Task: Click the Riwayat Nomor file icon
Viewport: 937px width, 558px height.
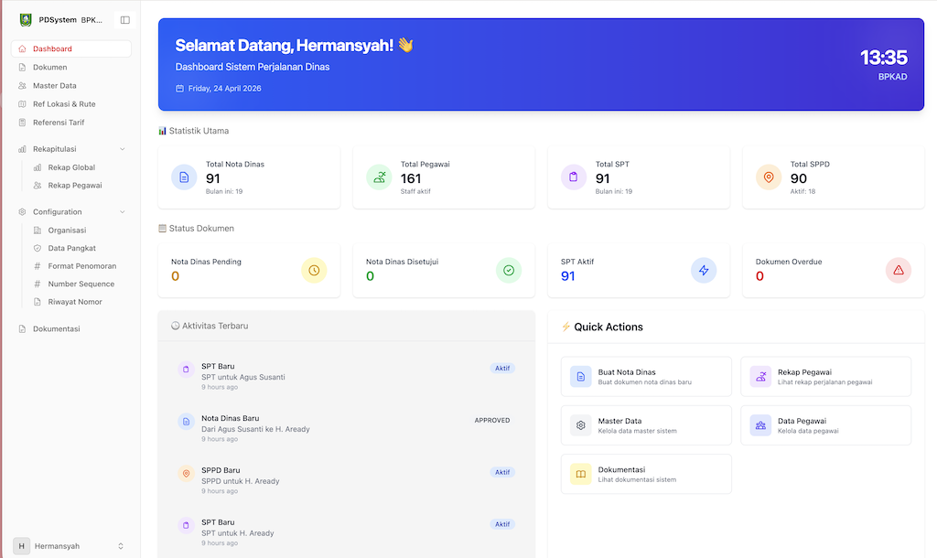Action: click(x=37, y=302)
